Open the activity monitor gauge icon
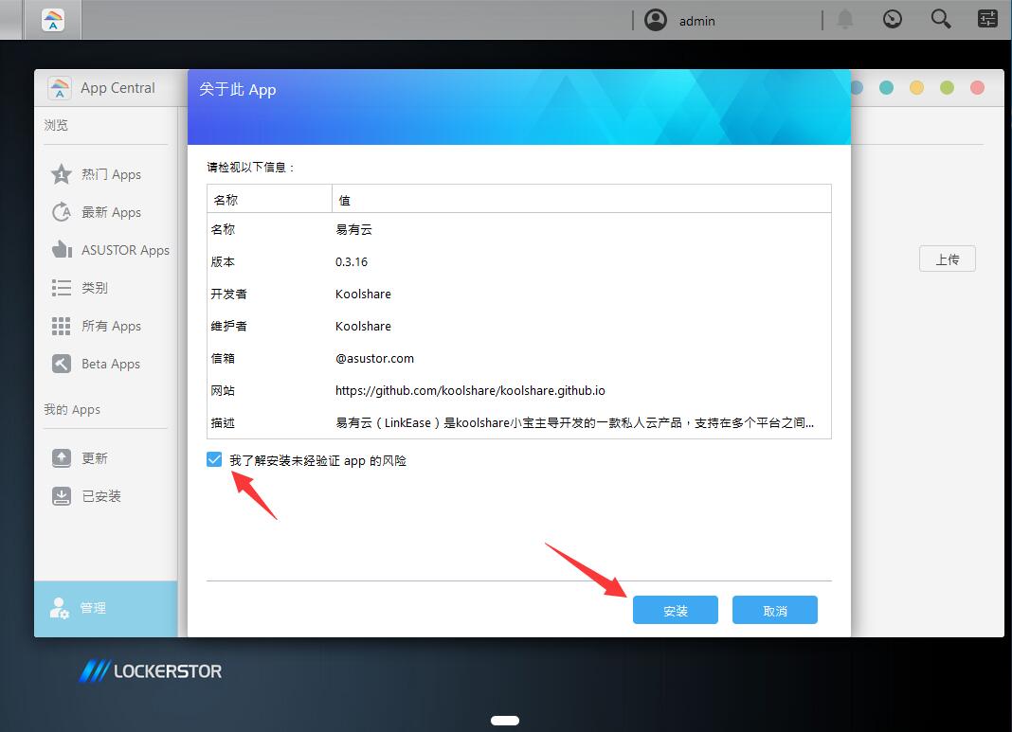Image resolution: width=1012 pixels, height=732 pixels. (892, 19)
